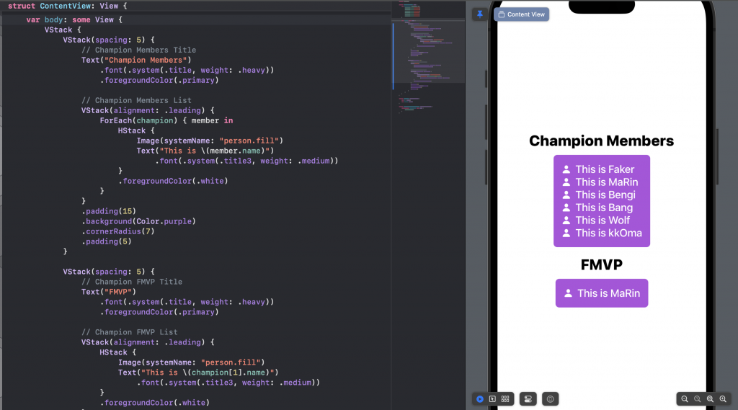Click the '.background(Color.purple)' code line
Screen dimensions: 738x410
coord(138,221)
